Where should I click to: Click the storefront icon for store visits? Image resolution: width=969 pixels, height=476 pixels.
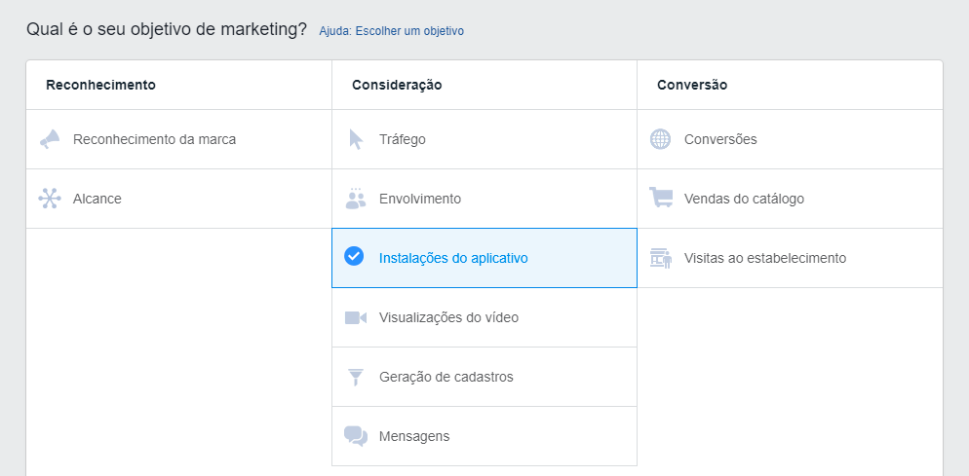pos(661,258)
